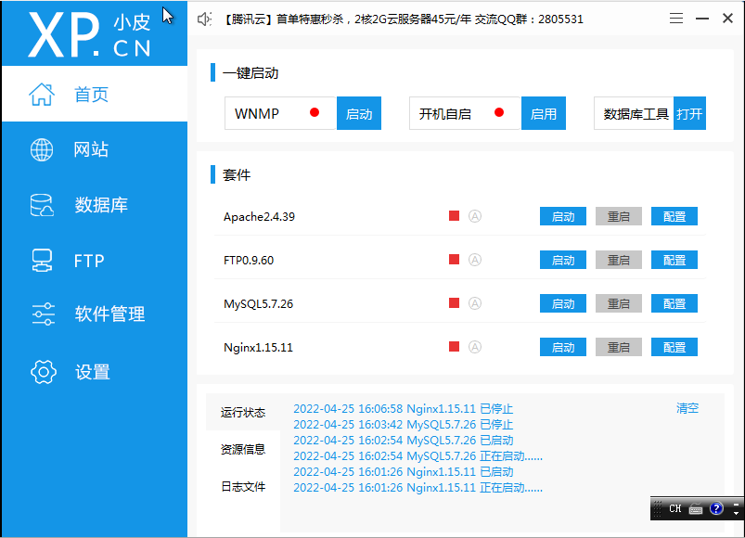Open the FTP section

pyautogui.click(x=95, y=261)
